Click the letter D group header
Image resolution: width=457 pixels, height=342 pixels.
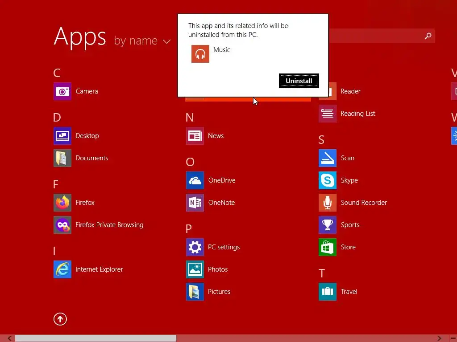coord(57,118)
